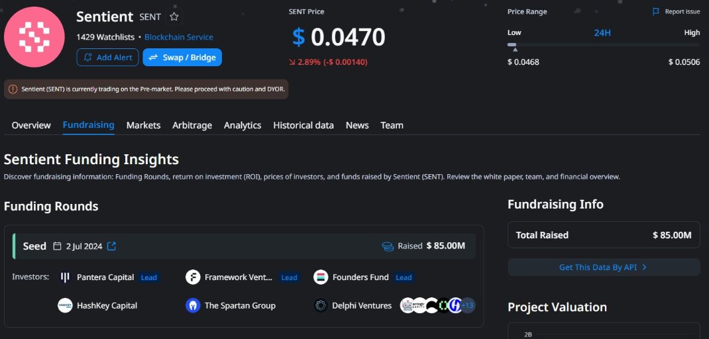Open the Markets tab
This screenshot has height=339, width=709.
(143, 125)
